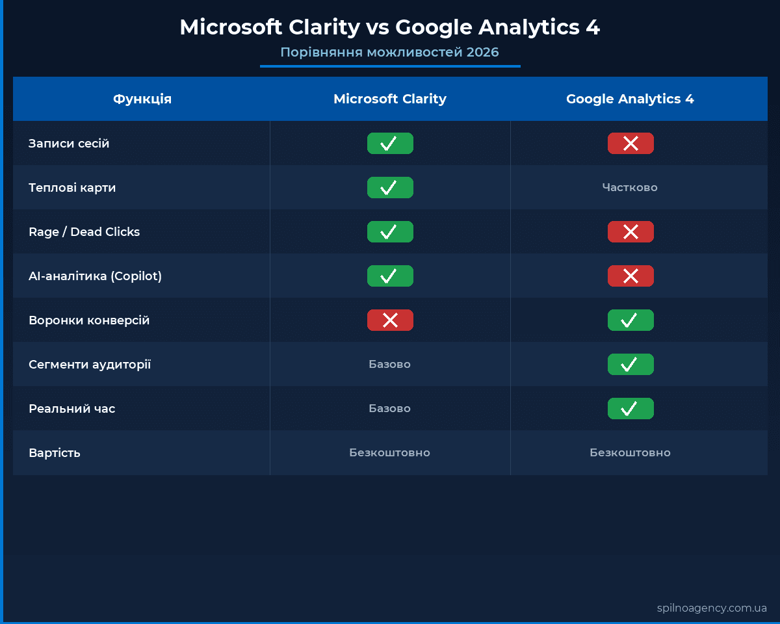Select the Microsoft Clarity column header
Screen dimensions: 780x624
click(390, 99)
